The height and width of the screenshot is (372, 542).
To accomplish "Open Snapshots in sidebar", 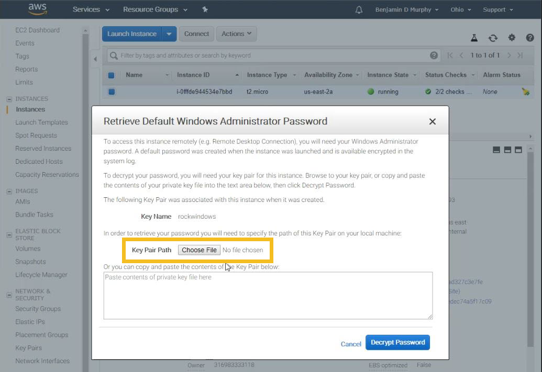I will click(30, 262).
